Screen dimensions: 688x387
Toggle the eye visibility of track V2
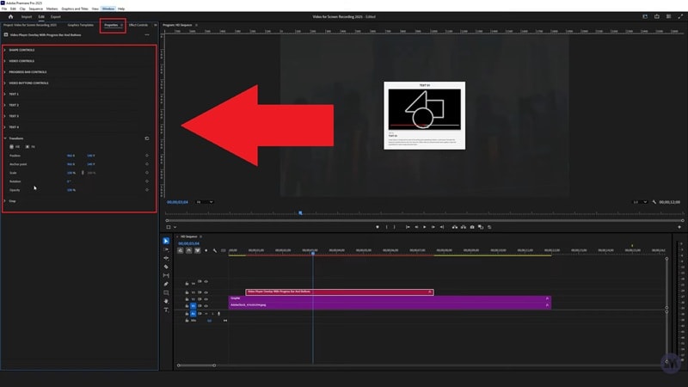pos(206,299)
